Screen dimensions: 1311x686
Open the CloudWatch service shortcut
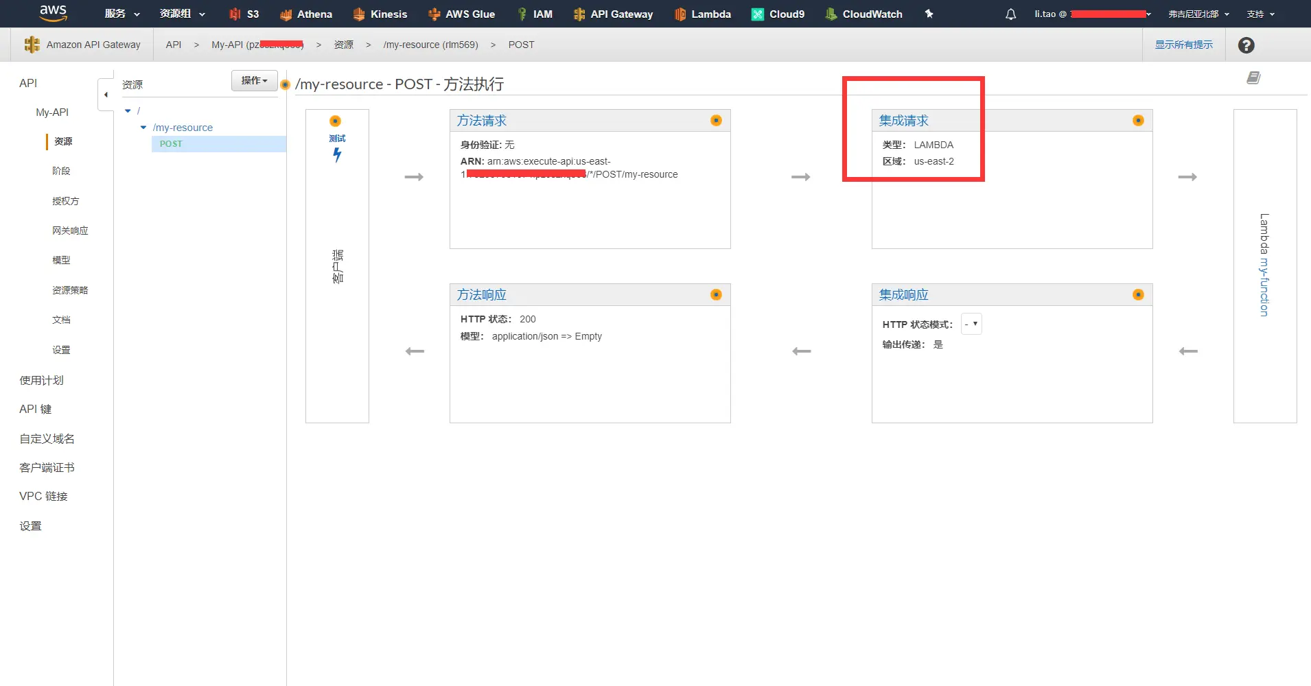pos(863,14)
